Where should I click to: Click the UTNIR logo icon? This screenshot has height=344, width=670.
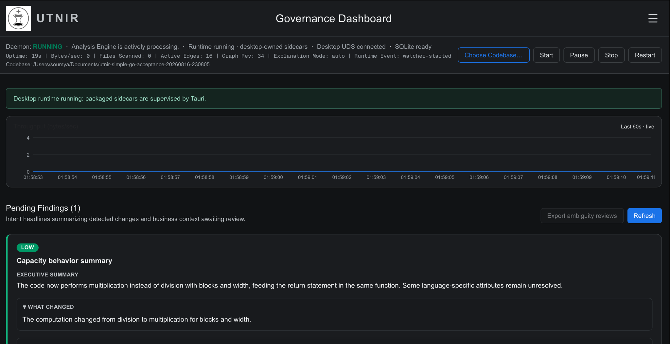pyautogui.click(x=18, y=18)
